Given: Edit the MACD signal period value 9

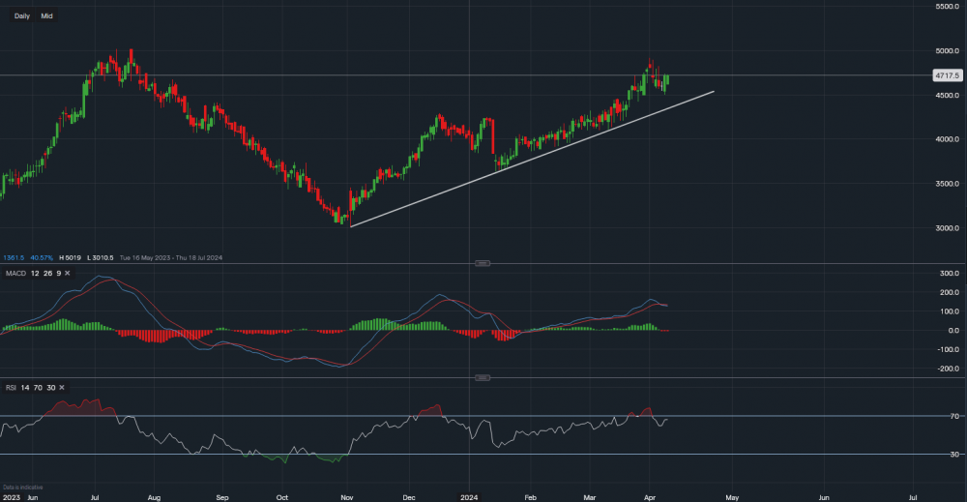Looking at the screenshot, I should [x=57, y=274].
